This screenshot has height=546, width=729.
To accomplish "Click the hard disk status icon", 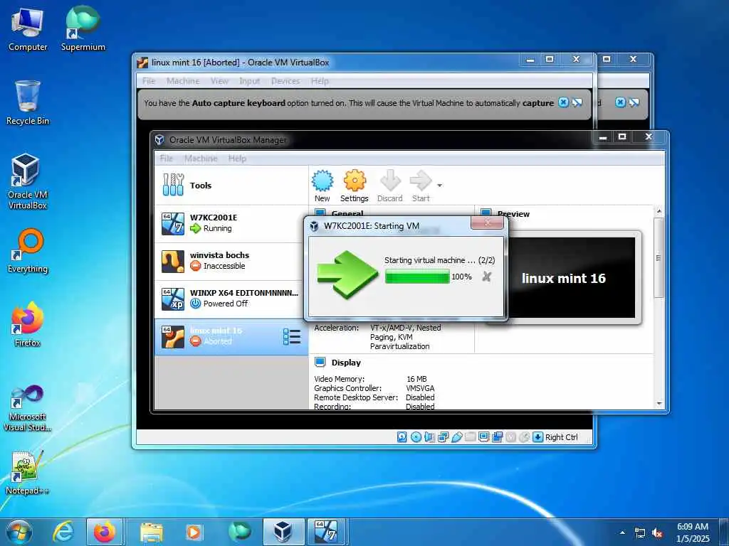I will pos(402,437).
